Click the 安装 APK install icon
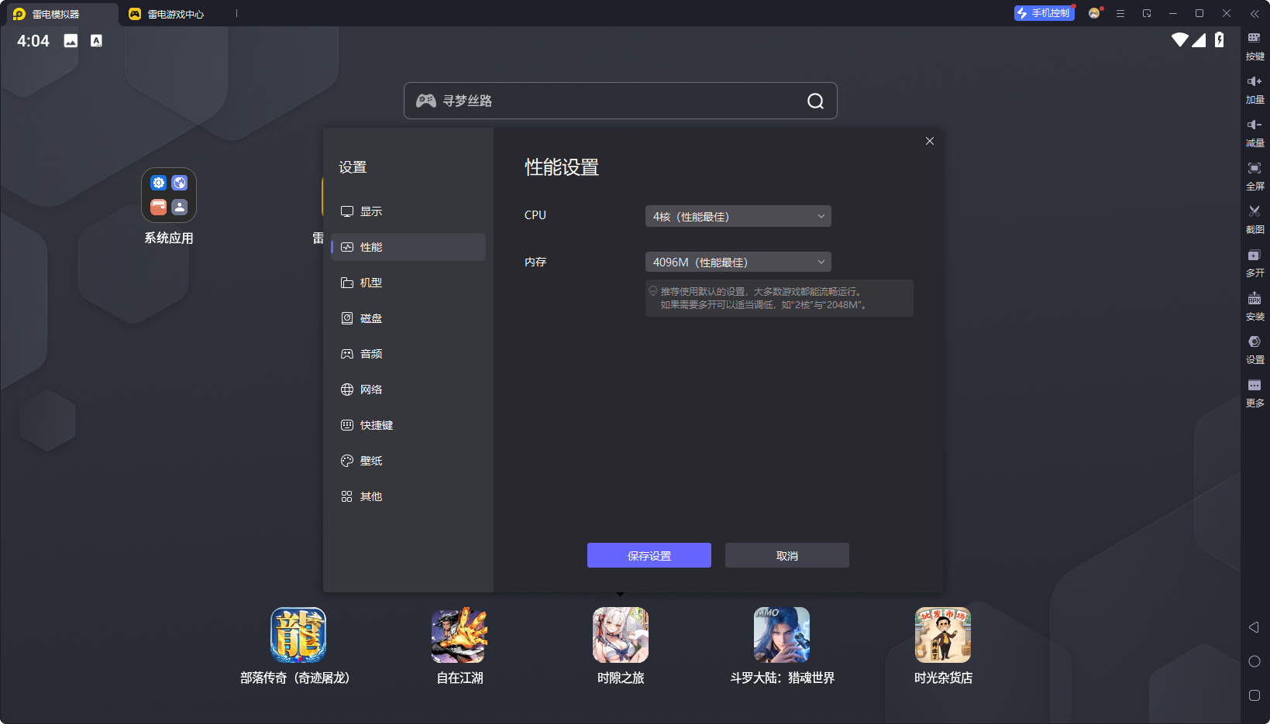This screenshot has height=724, width=1270. (1255, 306)
